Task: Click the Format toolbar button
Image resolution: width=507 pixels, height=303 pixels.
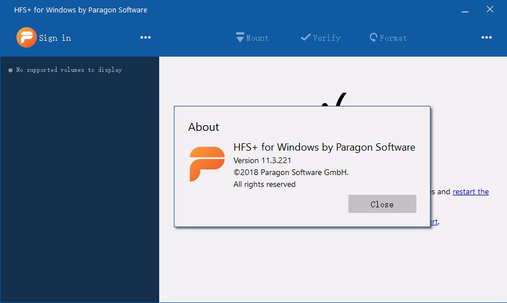Action: pos(388,38)
